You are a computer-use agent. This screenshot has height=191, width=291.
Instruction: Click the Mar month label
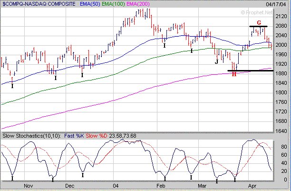coord(202,186)
